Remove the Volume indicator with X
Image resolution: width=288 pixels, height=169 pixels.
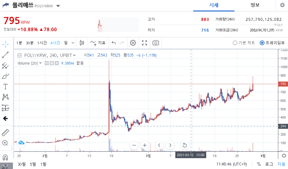coord(57,63)
